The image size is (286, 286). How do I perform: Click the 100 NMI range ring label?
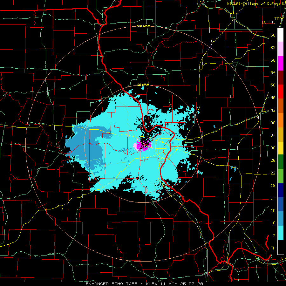143,26
